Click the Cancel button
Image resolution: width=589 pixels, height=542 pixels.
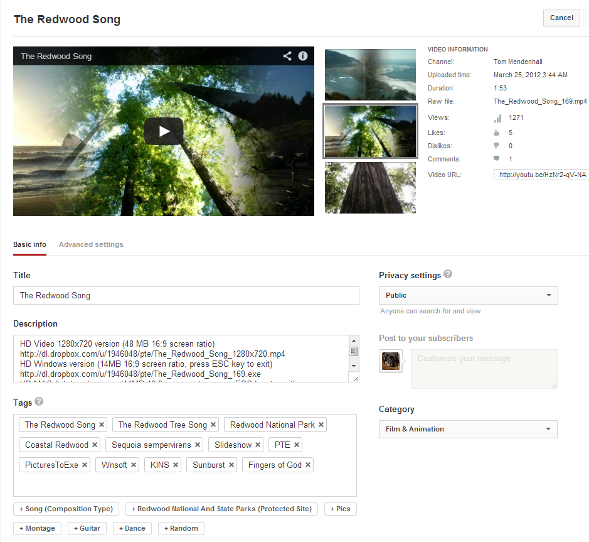point(561,18)
